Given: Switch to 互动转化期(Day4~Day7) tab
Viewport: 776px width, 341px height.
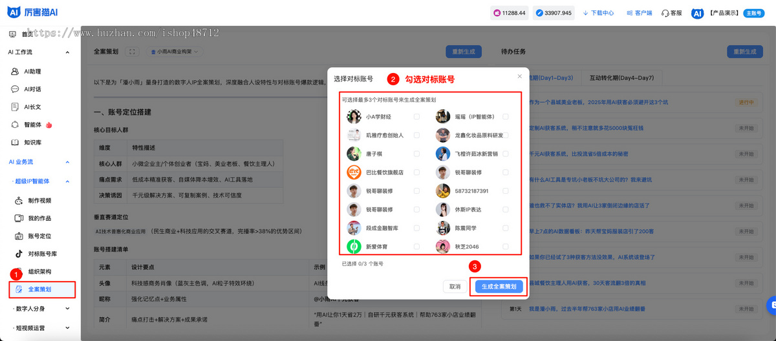Looking at the screenshot, I should click(x=621, y=78).
